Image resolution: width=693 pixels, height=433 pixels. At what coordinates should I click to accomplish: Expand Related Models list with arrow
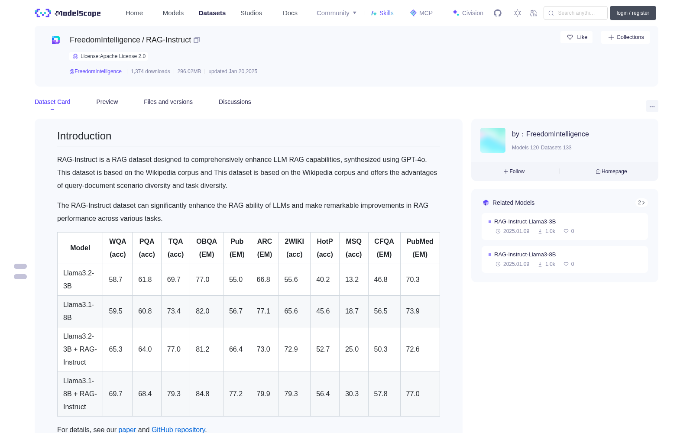641,203
